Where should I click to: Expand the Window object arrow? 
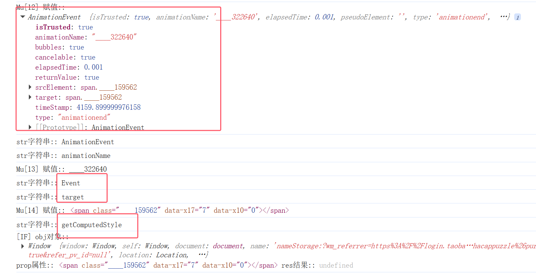[22, 246]
